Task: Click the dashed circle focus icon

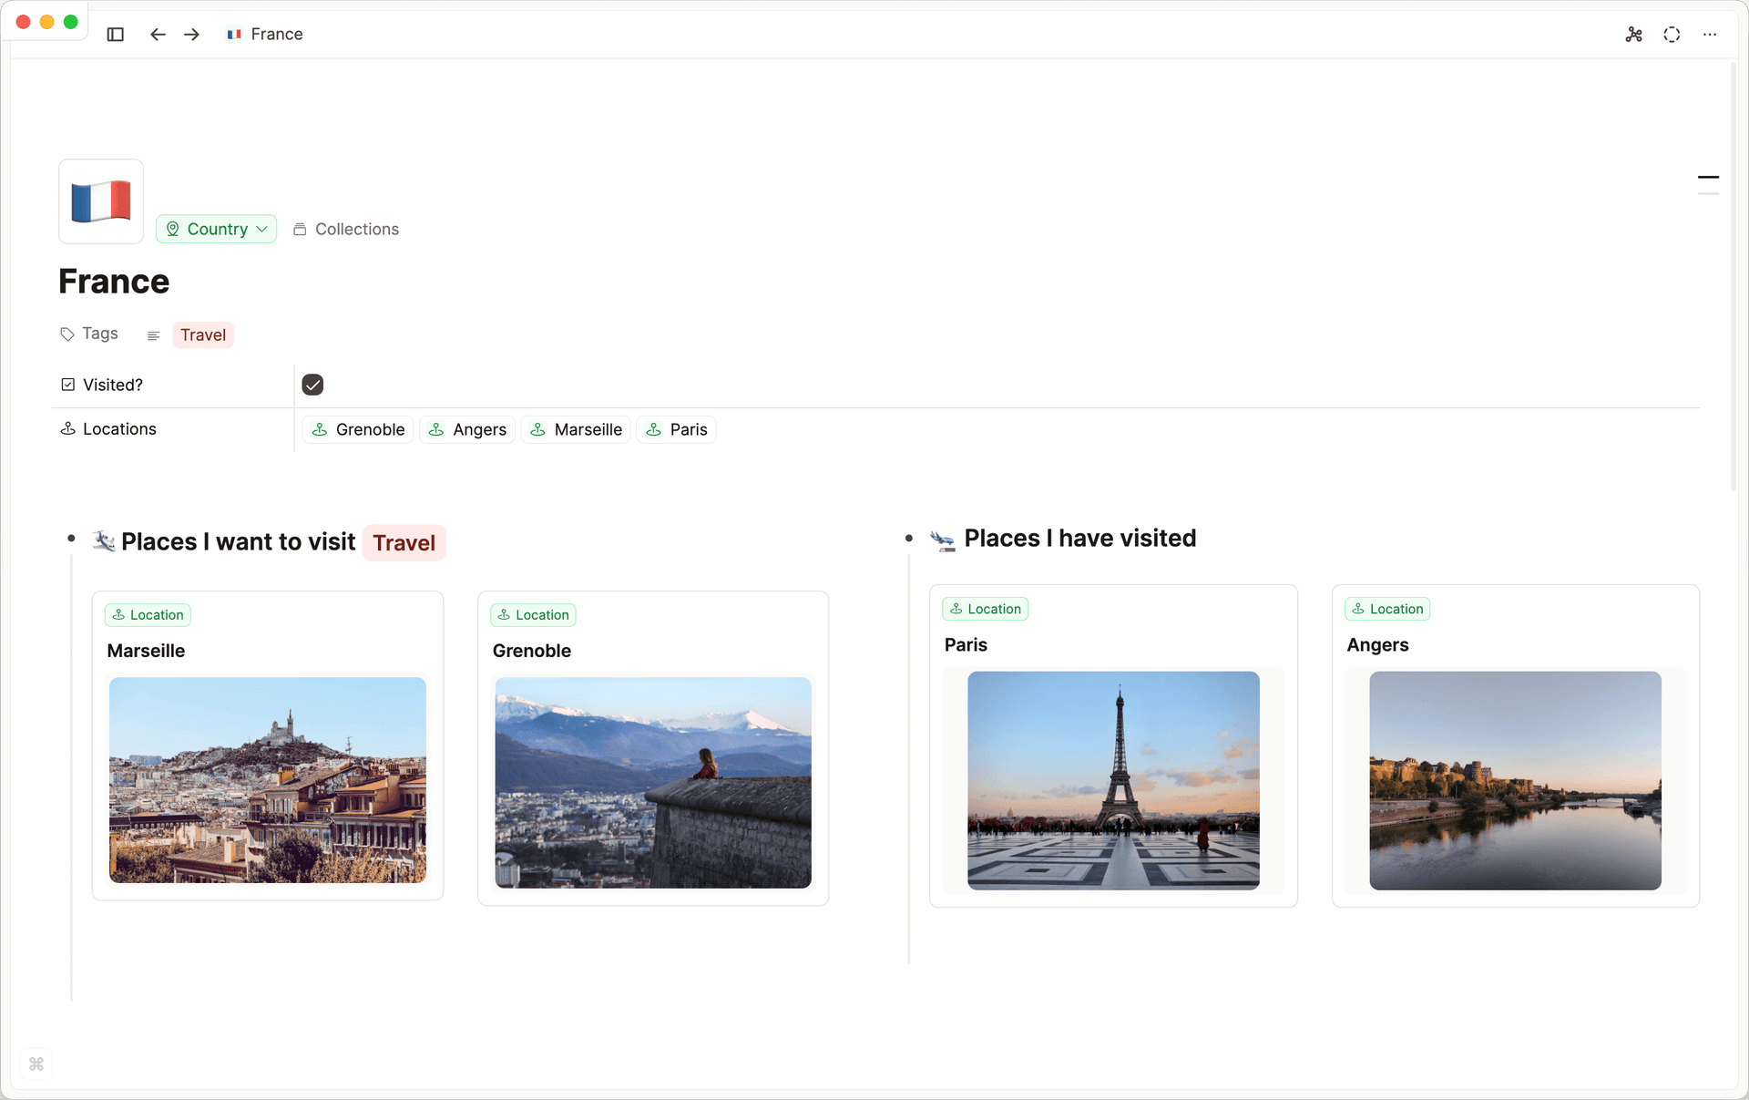Action: click(1672, 35)
